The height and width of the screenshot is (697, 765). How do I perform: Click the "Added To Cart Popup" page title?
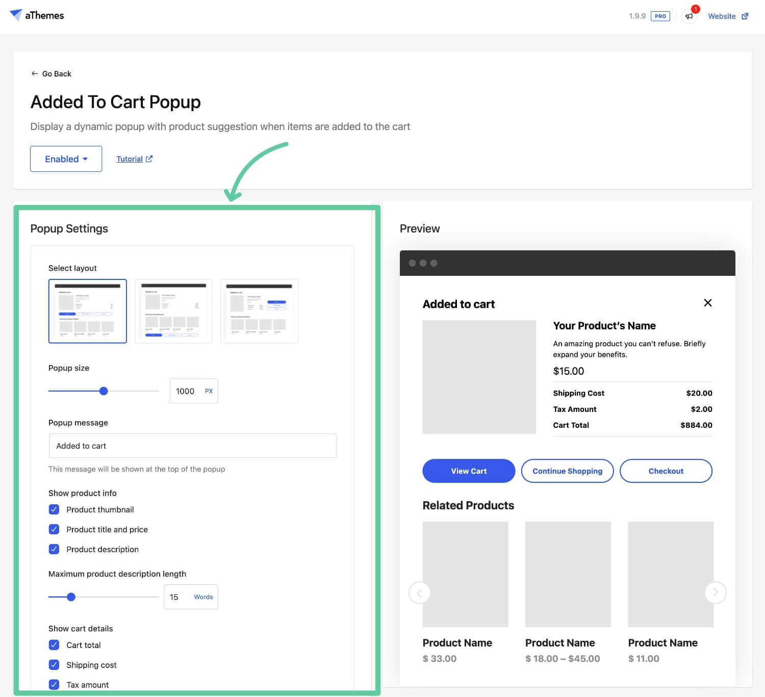tap(116, 102)
